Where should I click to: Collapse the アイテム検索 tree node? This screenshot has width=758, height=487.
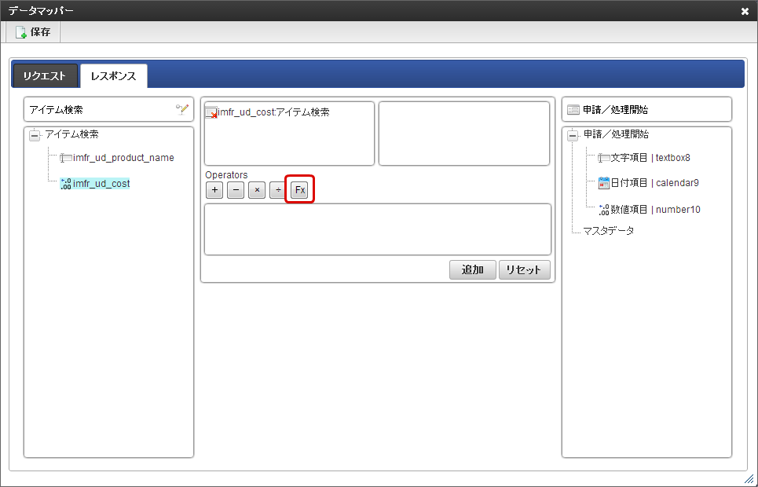[x=35, y=136]
